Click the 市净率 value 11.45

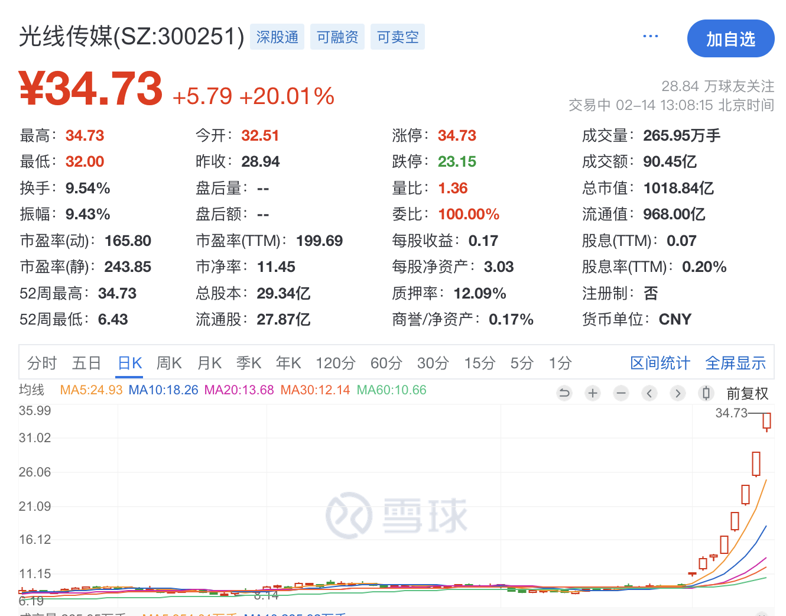click(x=276, y=267)
